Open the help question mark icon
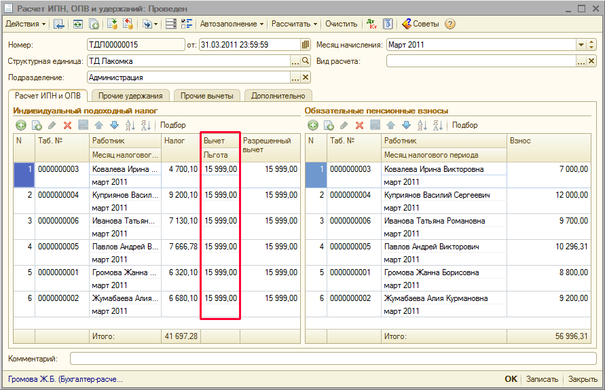Image resolution: width=605 pixels, height=390 pixels. [450, 24]
